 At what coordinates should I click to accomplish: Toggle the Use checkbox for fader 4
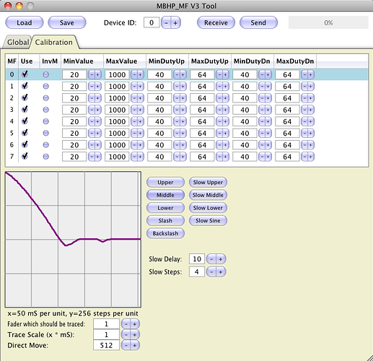pyautogui.click(x=25, y=121)
